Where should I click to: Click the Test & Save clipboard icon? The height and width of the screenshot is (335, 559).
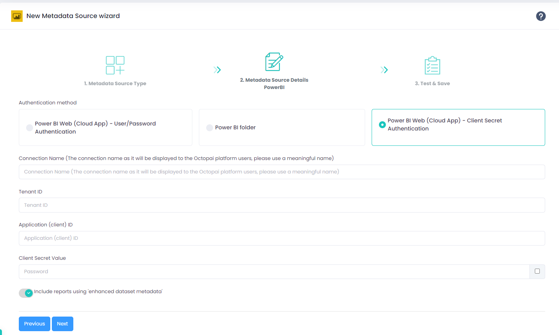pos(432,66)
